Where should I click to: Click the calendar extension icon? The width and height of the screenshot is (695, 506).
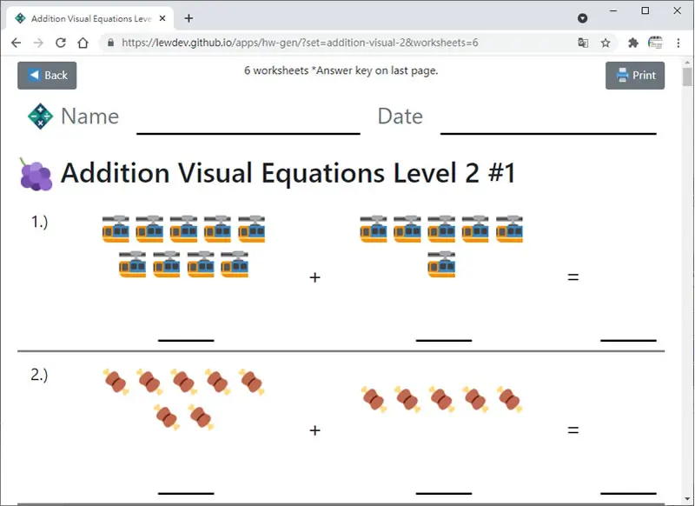point(655,43)
